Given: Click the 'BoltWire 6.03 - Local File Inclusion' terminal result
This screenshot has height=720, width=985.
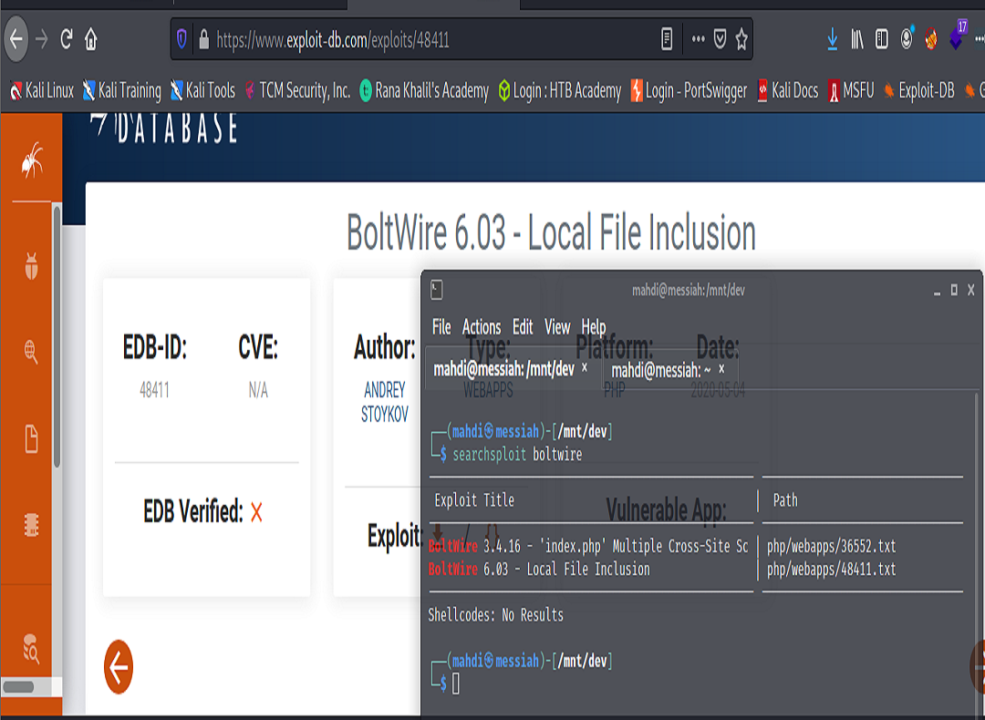Looking at the screenshot, I should [x=539, y=570].
